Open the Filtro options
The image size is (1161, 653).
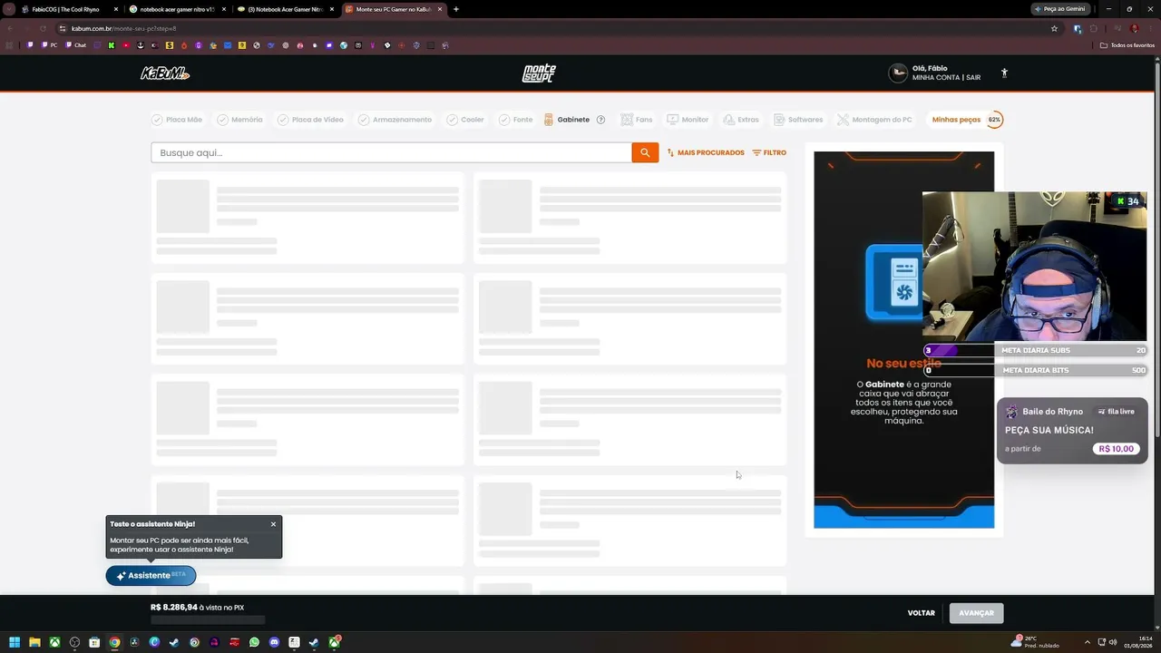769,153
